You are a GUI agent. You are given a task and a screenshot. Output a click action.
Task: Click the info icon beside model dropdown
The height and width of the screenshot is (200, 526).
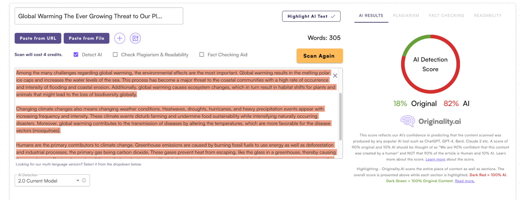click(84, 181)
